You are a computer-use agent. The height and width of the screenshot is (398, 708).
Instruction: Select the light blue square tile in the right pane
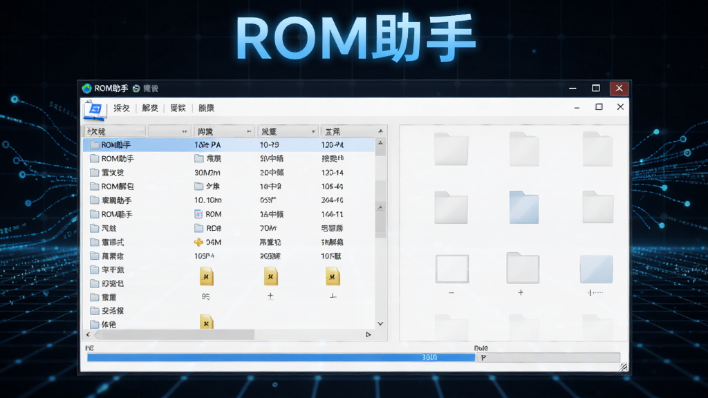coord(596,269)
